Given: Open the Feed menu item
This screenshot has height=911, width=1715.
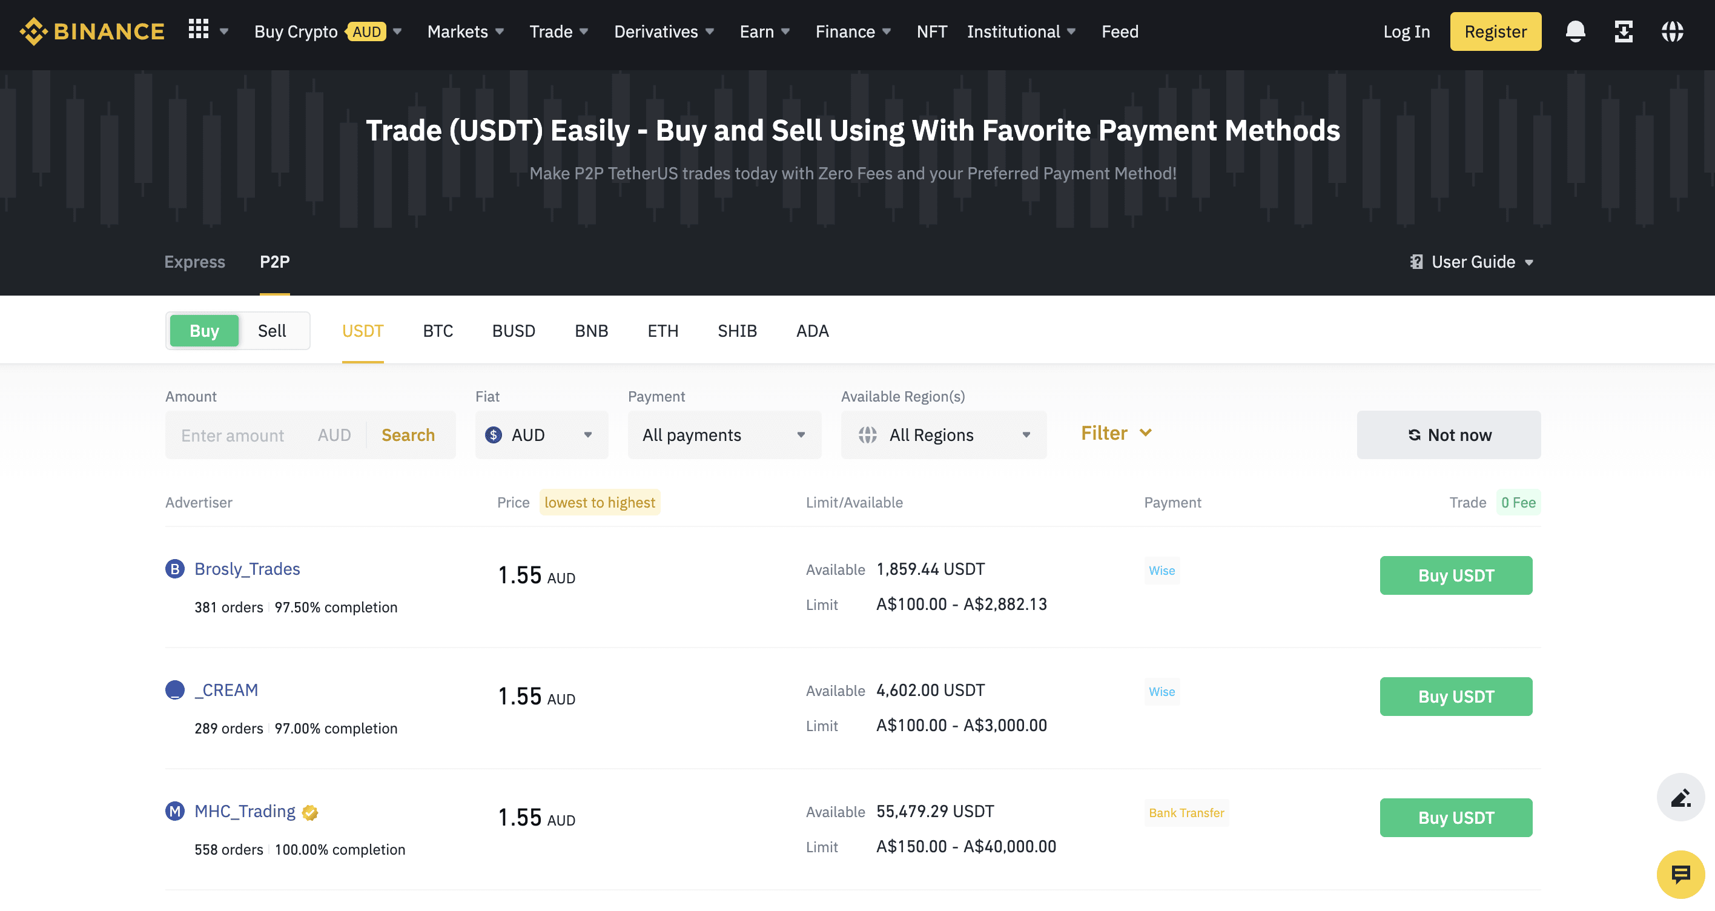Looking at the screenshot, I should [1120, 31].
